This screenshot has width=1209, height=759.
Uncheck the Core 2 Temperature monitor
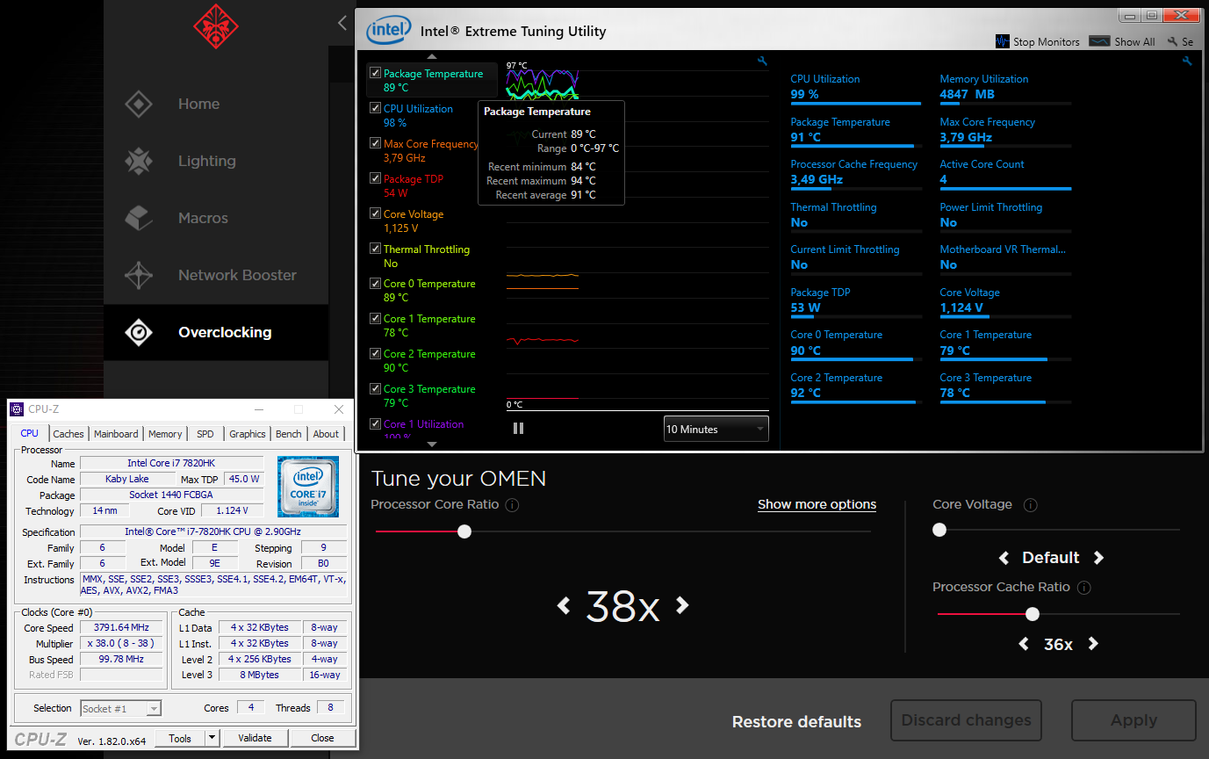pyautogui.click(x=376, y=354)
